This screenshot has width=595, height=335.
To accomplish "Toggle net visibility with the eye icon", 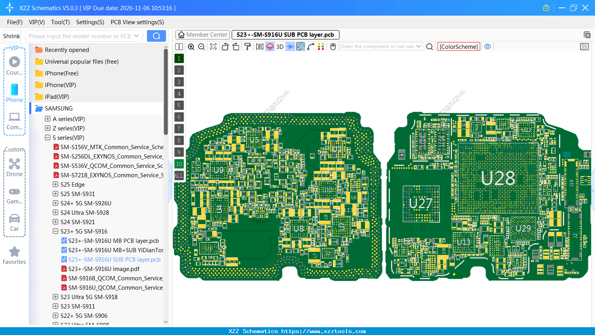I will click(x=487, y=46).
